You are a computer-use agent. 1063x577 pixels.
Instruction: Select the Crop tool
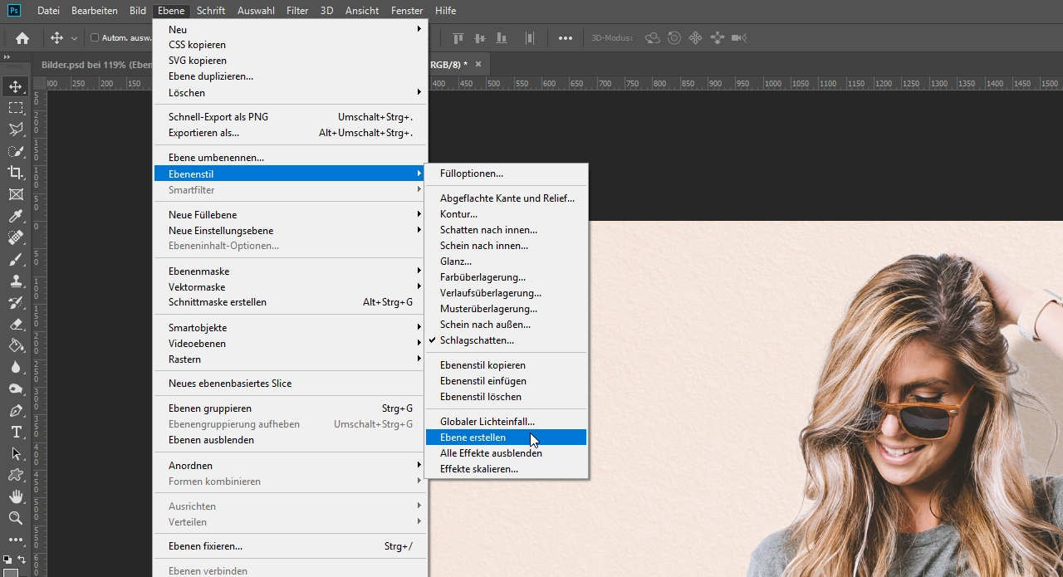[x=16, y=173]
